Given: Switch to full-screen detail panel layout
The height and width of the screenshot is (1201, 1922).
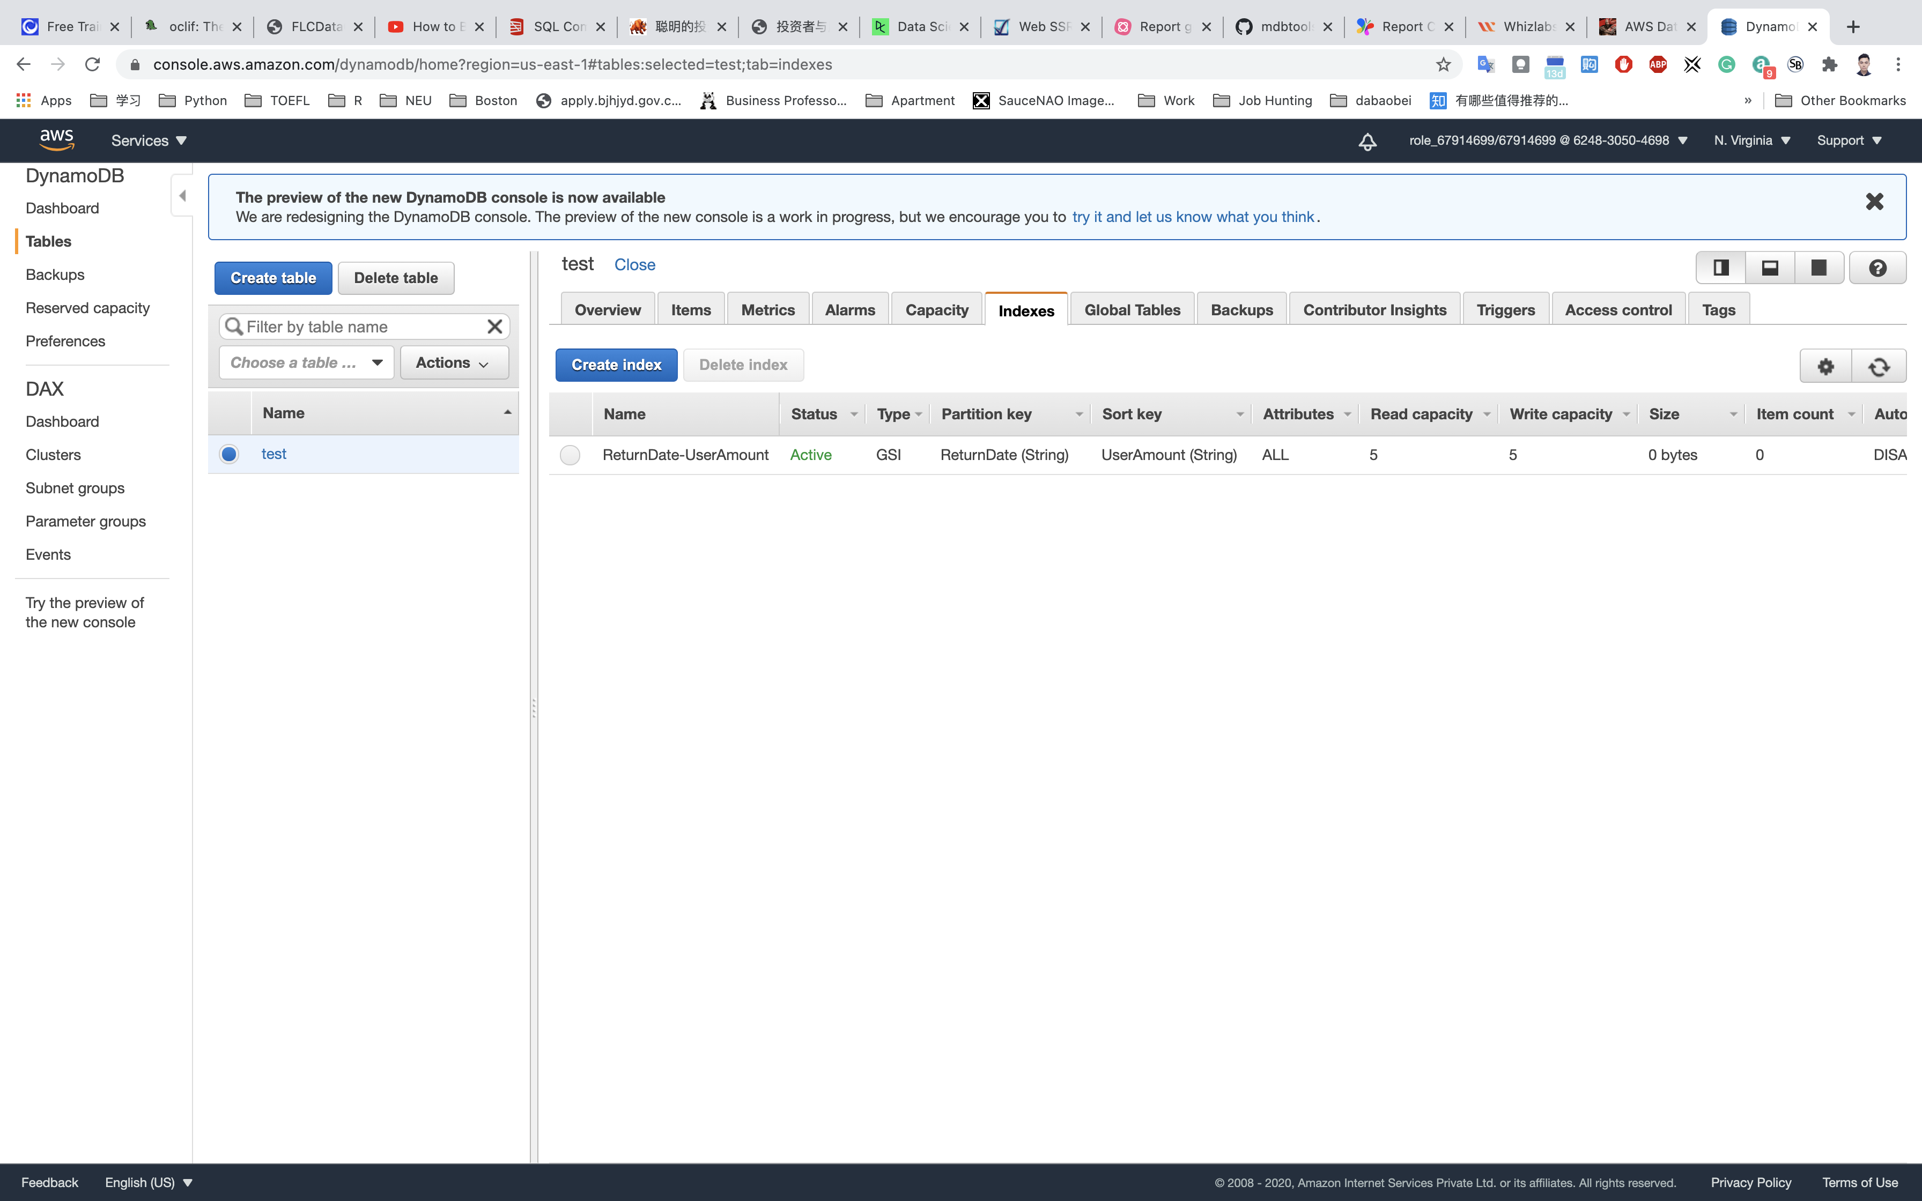Looking at the screenshot, I should pyautogui.click(x=1818, y=268).
